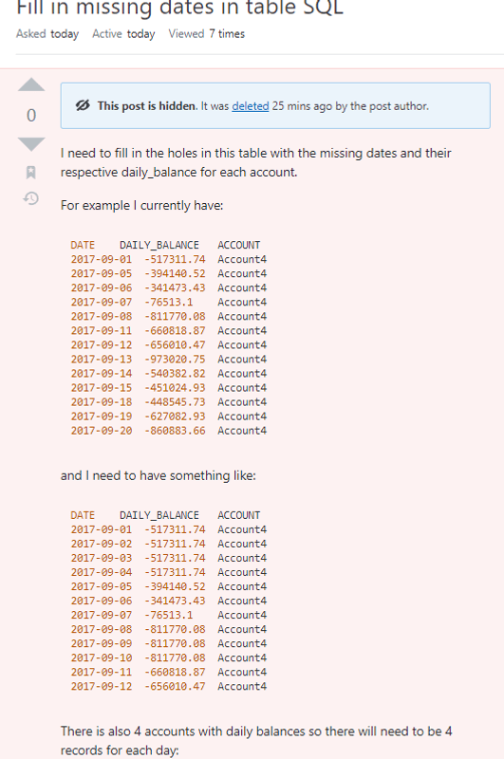Click the crossed-out eye hidden icon
This screenshot has width=504, height=759.
83,105
